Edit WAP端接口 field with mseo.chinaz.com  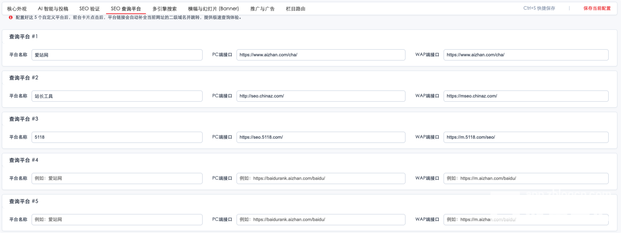(526, 96)
